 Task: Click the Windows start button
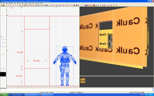[4, 95]
